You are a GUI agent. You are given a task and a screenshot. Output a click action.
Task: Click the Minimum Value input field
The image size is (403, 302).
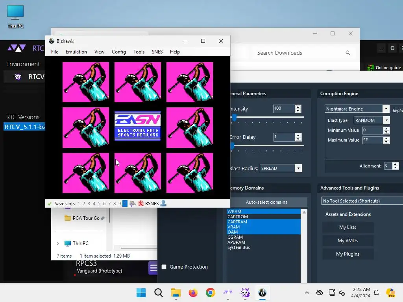pos(373,130)
